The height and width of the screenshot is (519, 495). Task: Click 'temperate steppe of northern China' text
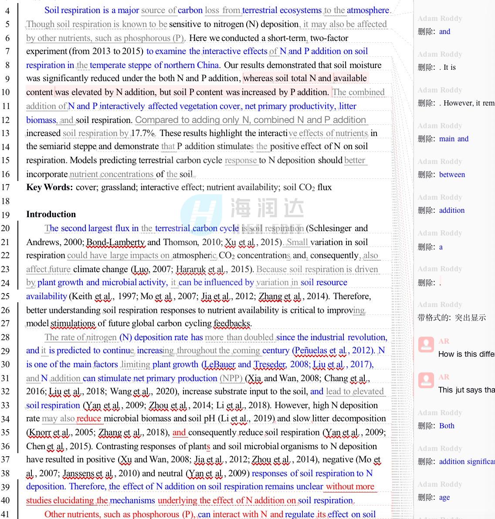coord(154,65)
